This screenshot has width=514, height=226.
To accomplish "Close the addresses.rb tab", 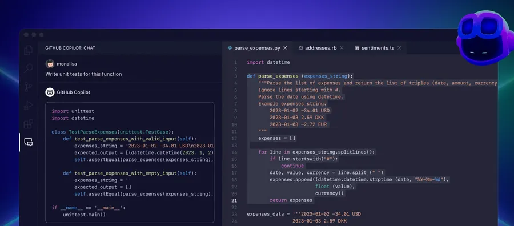I will pos(342,48).
